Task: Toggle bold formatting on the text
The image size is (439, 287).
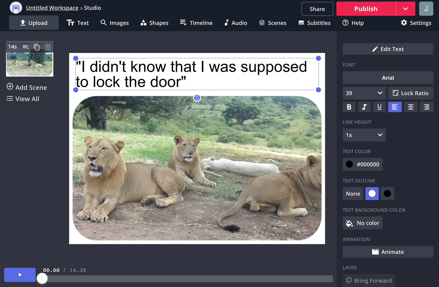Action: (349, 107)
